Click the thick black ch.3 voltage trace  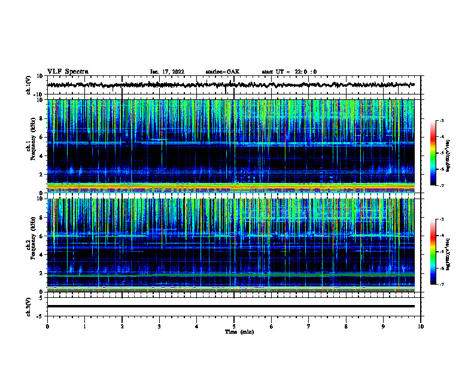(230, 306)
